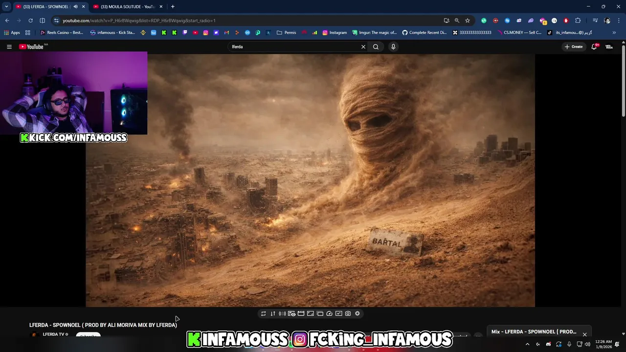Click the page vertical scrollbar
The height and width of the screenshot is (352, 626).
623,81
